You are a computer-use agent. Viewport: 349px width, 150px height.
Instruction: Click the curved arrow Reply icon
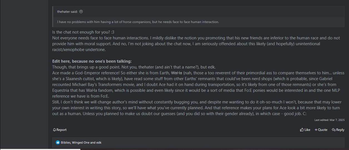333,130
